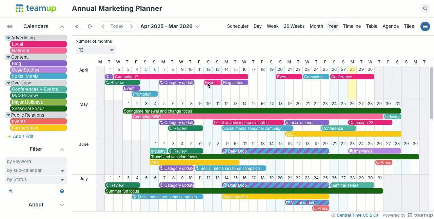Switch to the Timeline view
The image size is (434, 219).
click(x=352, y=26)
